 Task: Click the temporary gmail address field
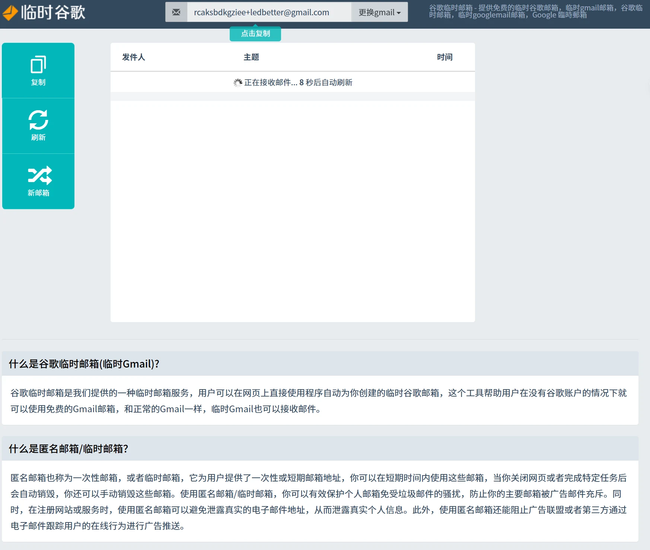coord(269,12)
